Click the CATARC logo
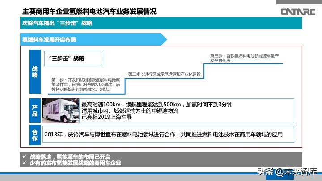322x181 pixels. (x=298, y=12)
